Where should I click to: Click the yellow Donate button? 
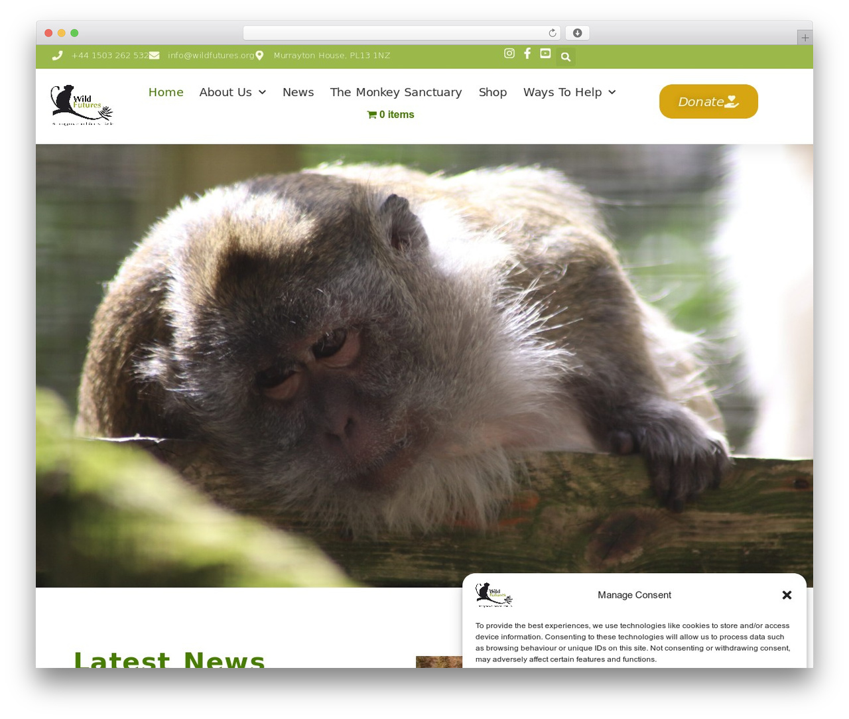(x=708, y=101)
